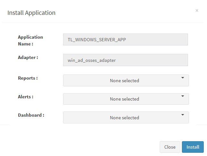Click the "Adapter :" label
207x156 pixels.
pos(28,57)
